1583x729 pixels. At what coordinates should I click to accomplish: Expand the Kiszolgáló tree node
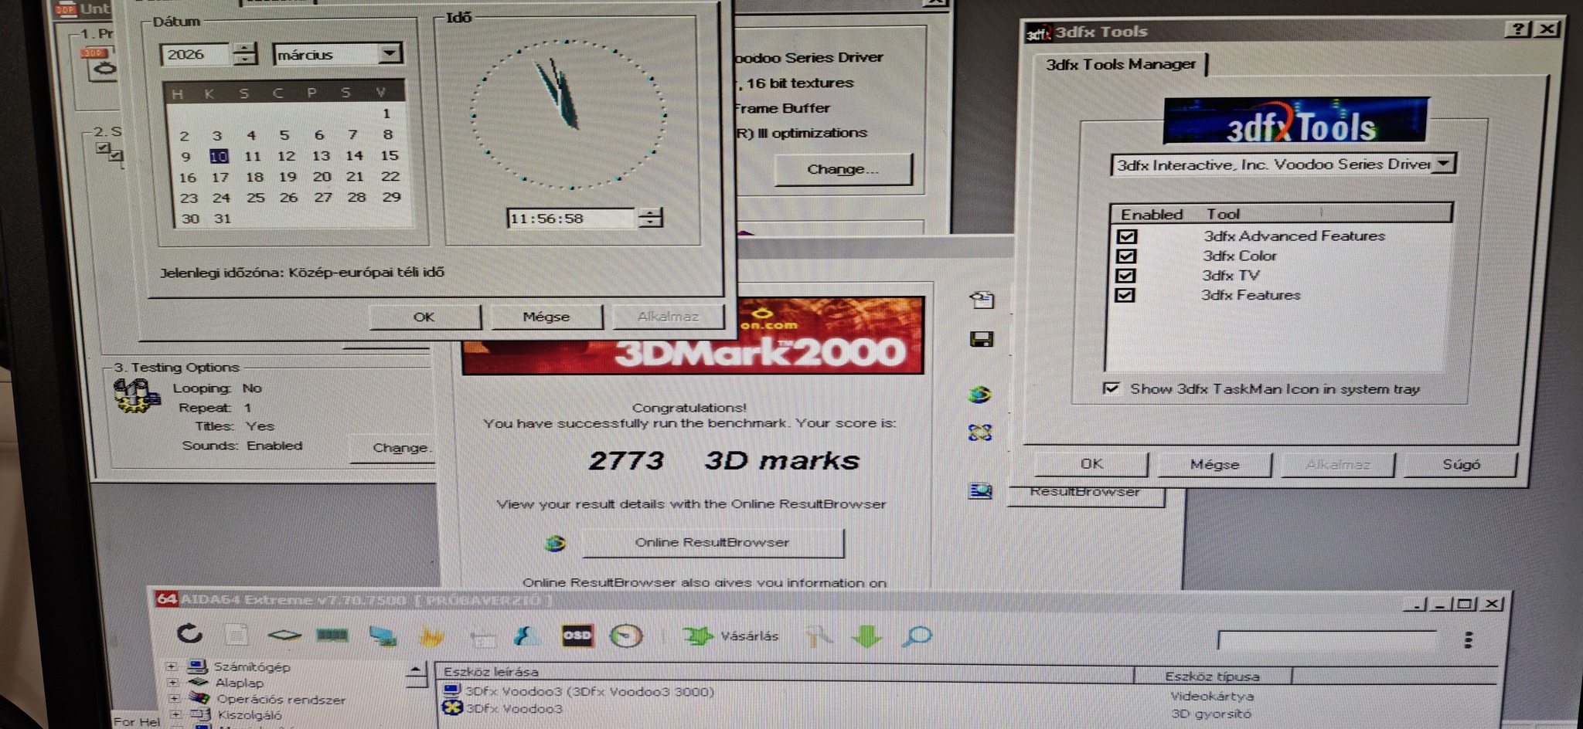coord(175,714)
